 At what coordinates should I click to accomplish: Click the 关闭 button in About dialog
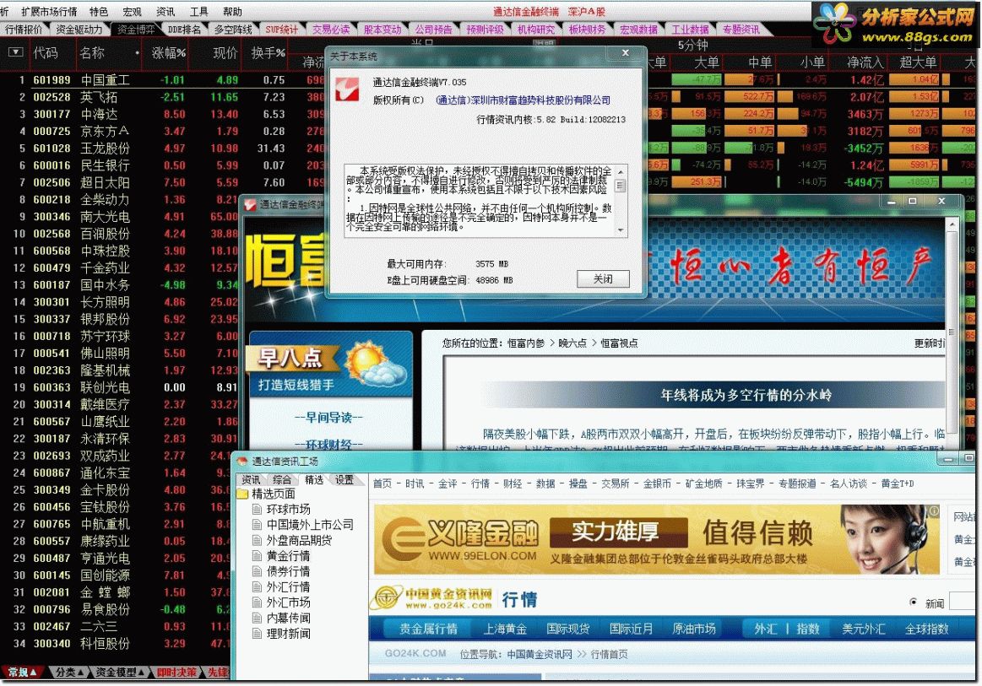coord(603,278)
